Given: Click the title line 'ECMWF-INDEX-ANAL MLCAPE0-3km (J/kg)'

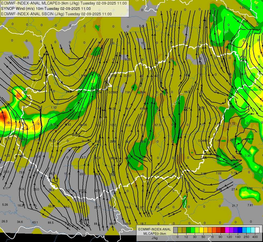Looking at the screenshot, I should (64, 3).
